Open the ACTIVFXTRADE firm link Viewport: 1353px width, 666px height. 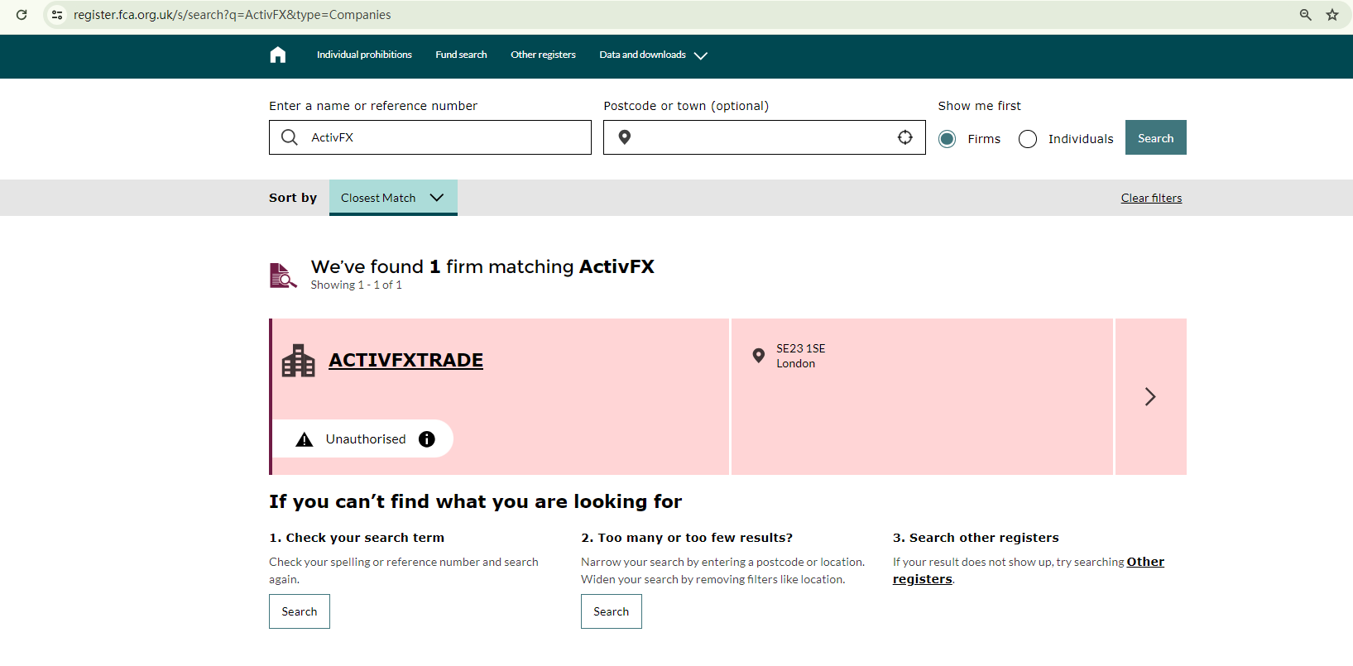pyautogui.click(x=405, y=361)
